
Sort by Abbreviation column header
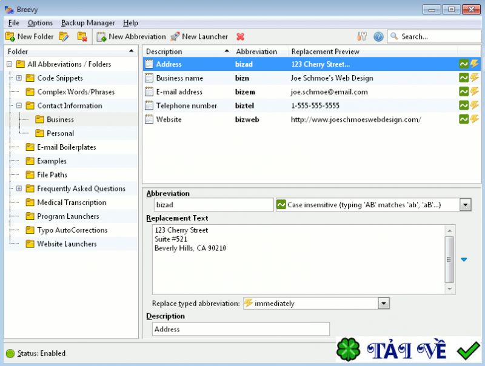[260, 52]
